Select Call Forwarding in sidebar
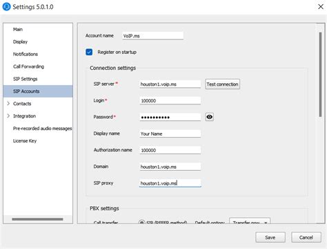This screenshot has width=327, height=249. pyautogui.click(x=28, y=66)
